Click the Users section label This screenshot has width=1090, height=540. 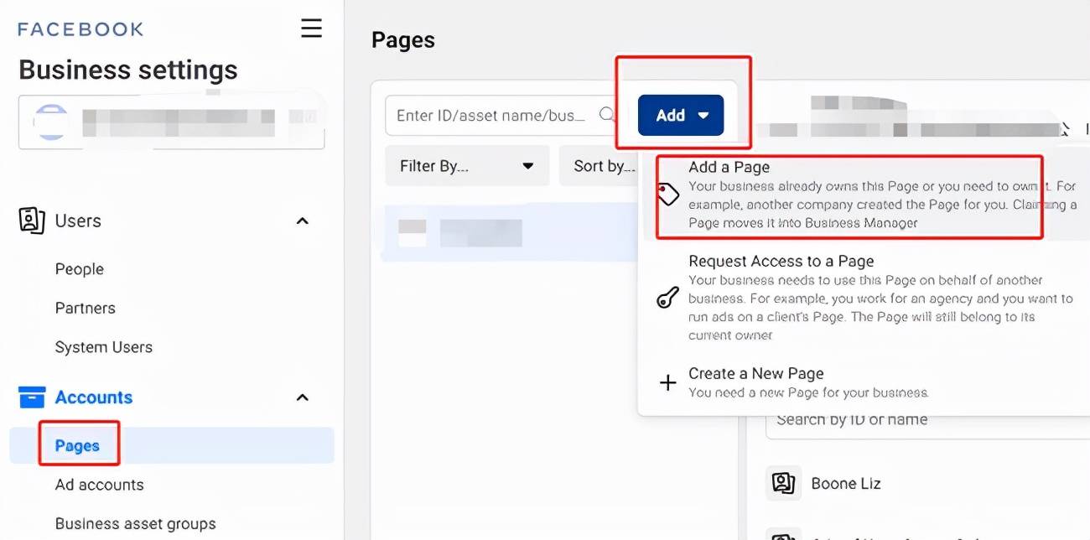pos(78,221)
